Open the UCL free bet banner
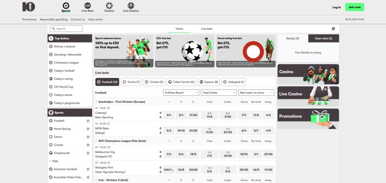The width and height of the screenshot is (386, 183). click(x=185, y=51)
